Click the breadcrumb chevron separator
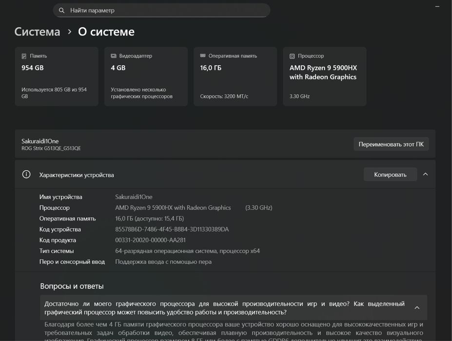Viewport: 452px width, 341px height. click(x=69, y=32)
